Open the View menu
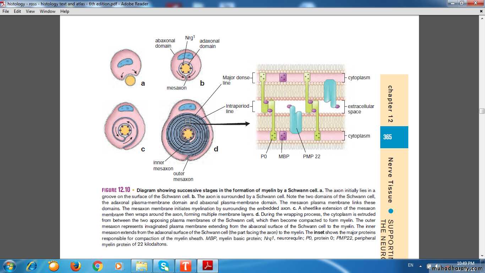The height and width of the screenshot is (273, 485). click(30, 11)
